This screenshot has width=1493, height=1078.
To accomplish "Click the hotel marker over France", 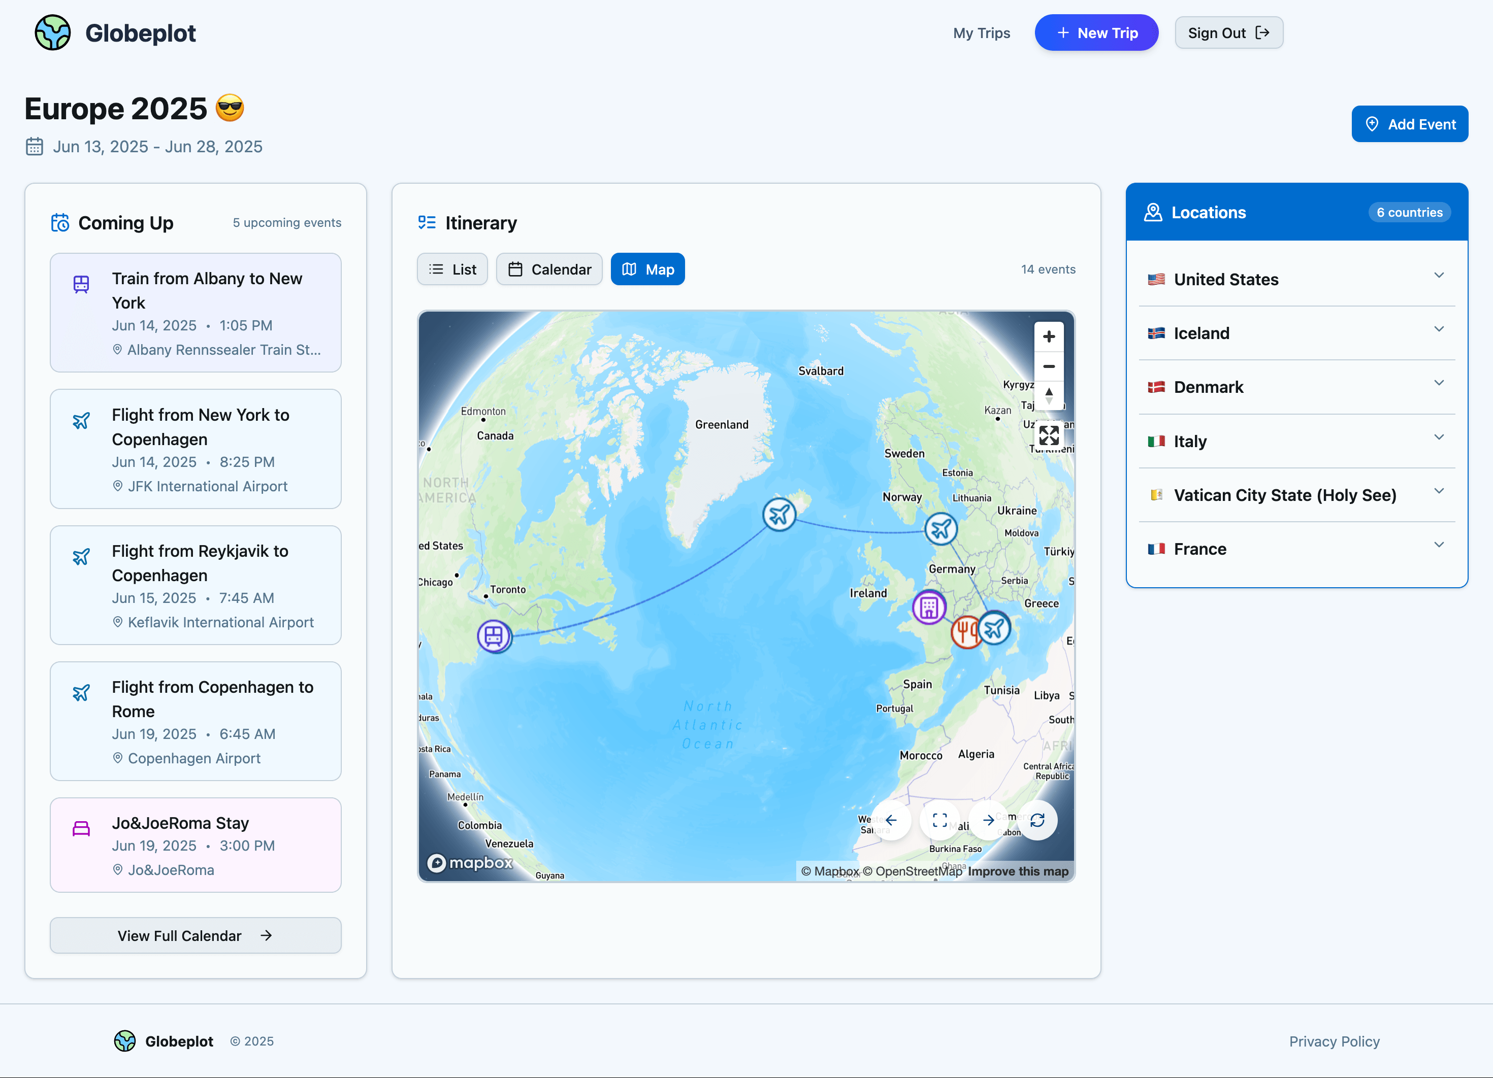I will 929,607.
